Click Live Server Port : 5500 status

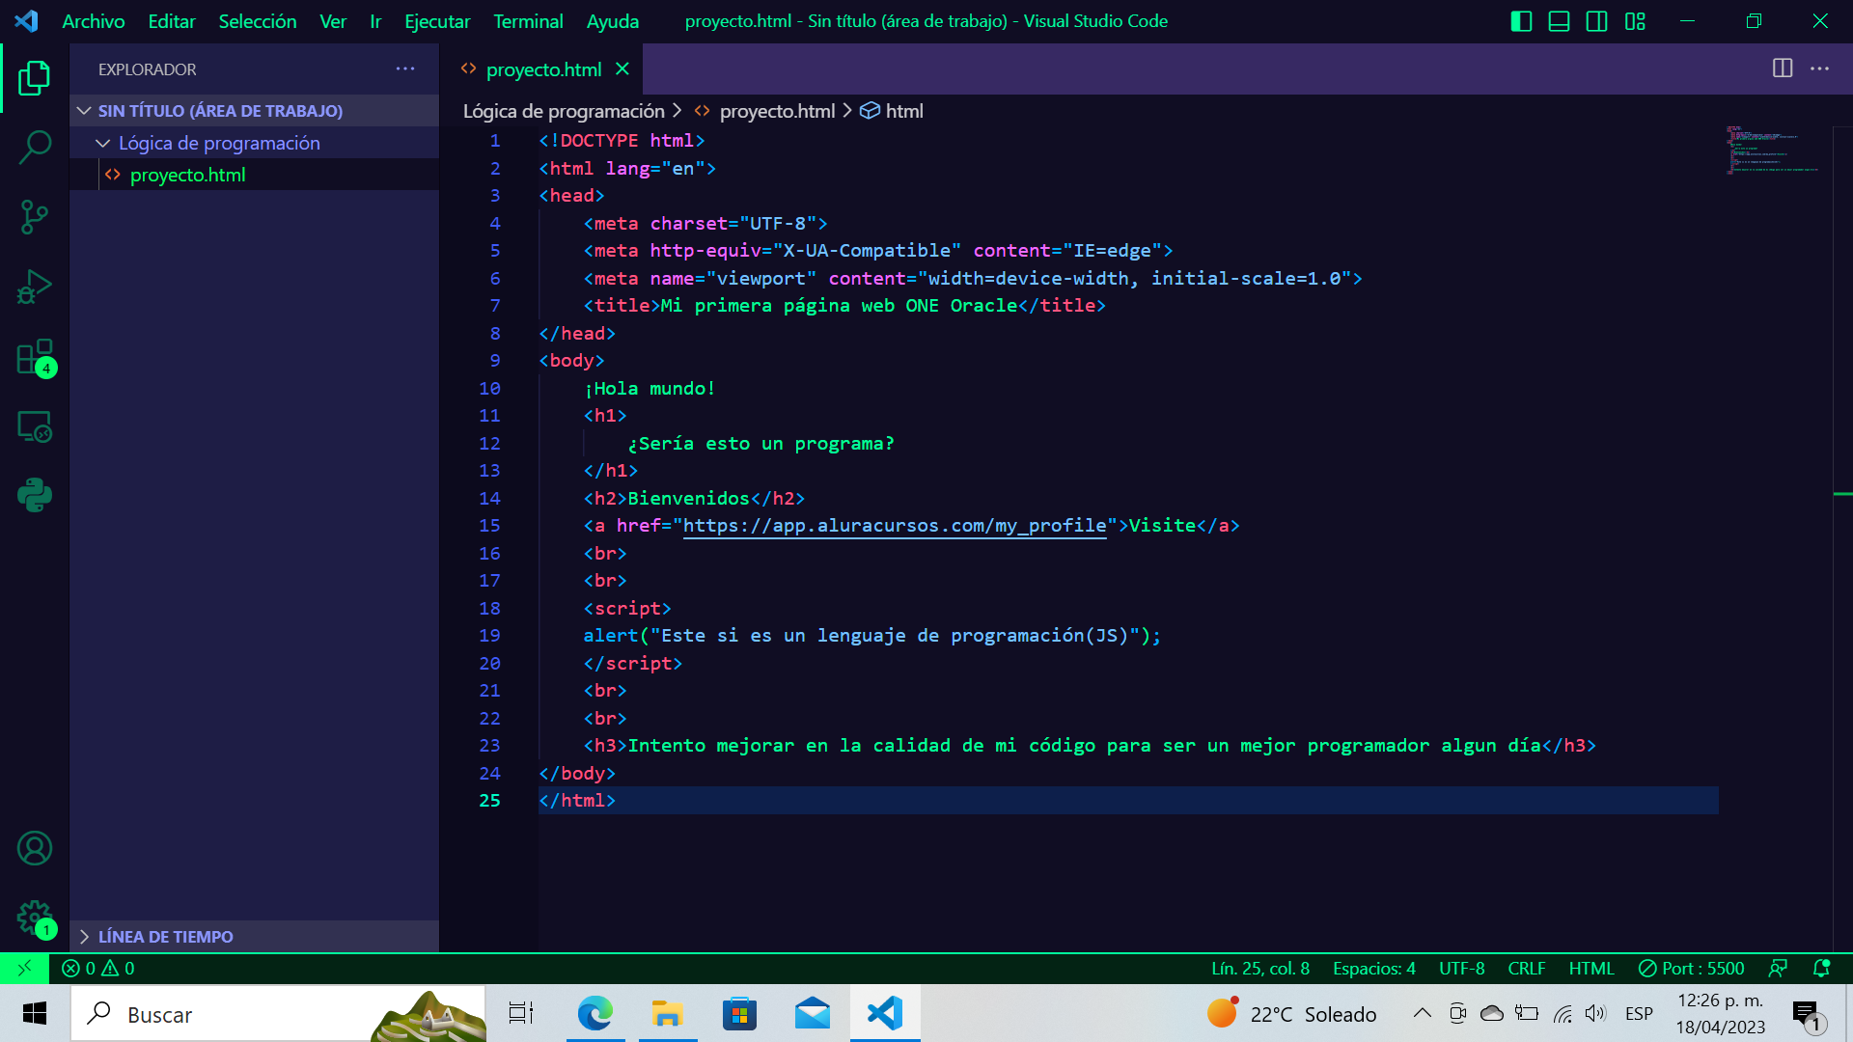[x=1692, y=968]
